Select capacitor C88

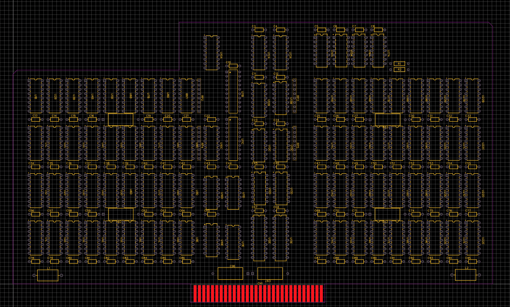341,261
